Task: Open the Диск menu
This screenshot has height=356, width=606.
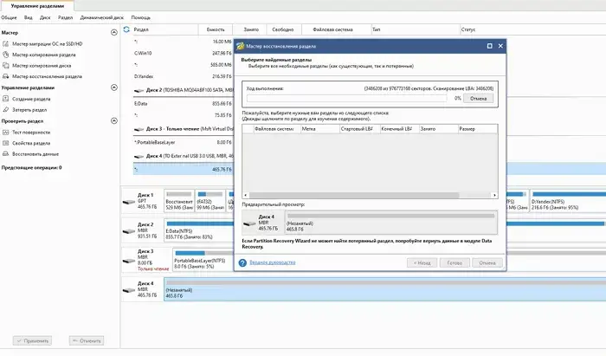Action: click(40, 17)
